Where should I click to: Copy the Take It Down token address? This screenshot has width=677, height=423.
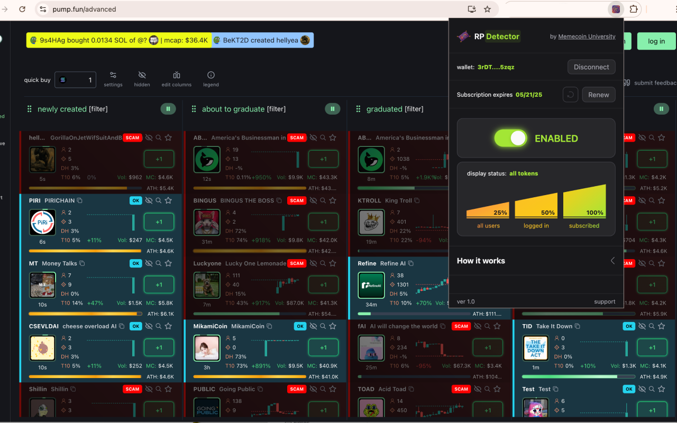point(577,326)
